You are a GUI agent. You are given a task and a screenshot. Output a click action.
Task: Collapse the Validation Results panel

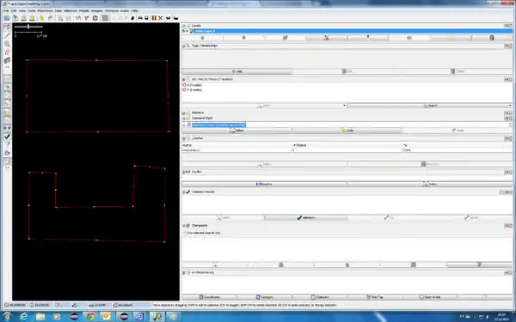(x=184, y=191)
